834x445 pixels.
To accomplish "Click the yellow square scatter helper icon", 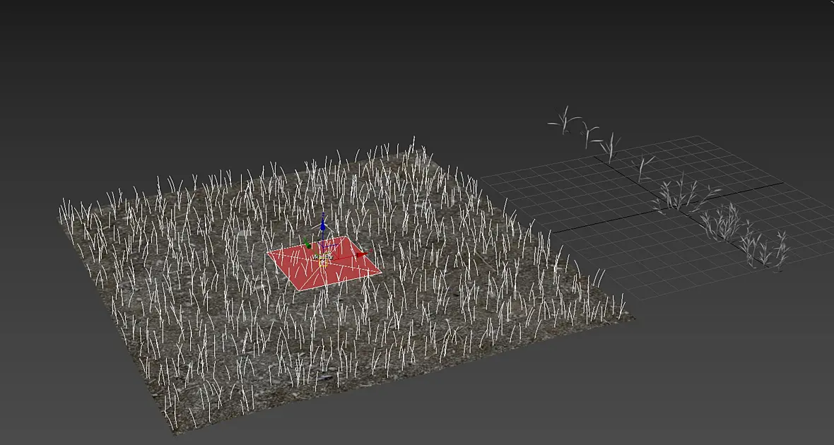I will tap(322, 262).
